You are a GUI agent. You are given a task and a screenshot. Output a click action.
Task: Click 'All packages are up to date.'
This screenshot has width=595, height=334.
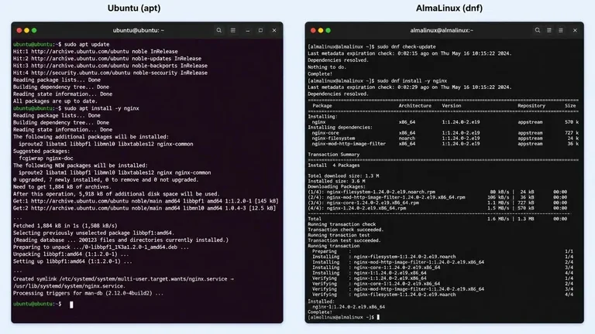click(55, 101)
